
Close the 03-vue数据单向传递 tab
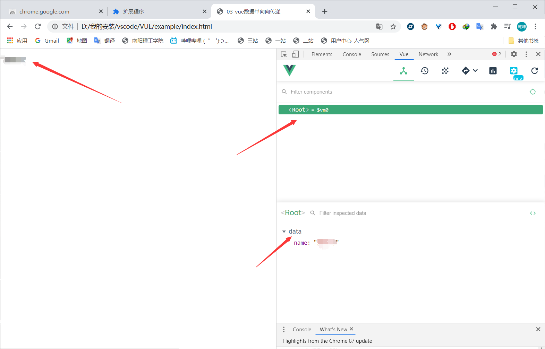click(308, 11)
